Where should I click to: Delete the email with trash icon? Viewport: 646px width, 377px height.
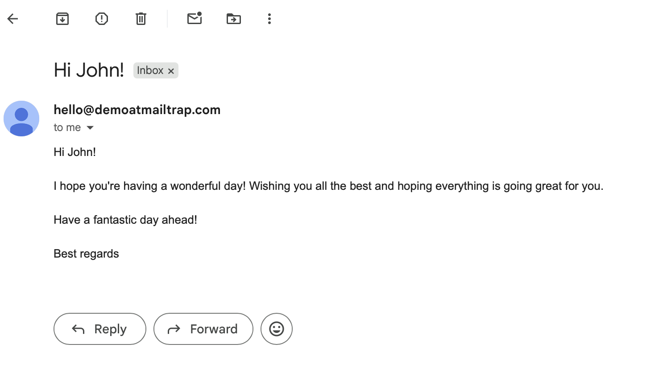(141, 19)
